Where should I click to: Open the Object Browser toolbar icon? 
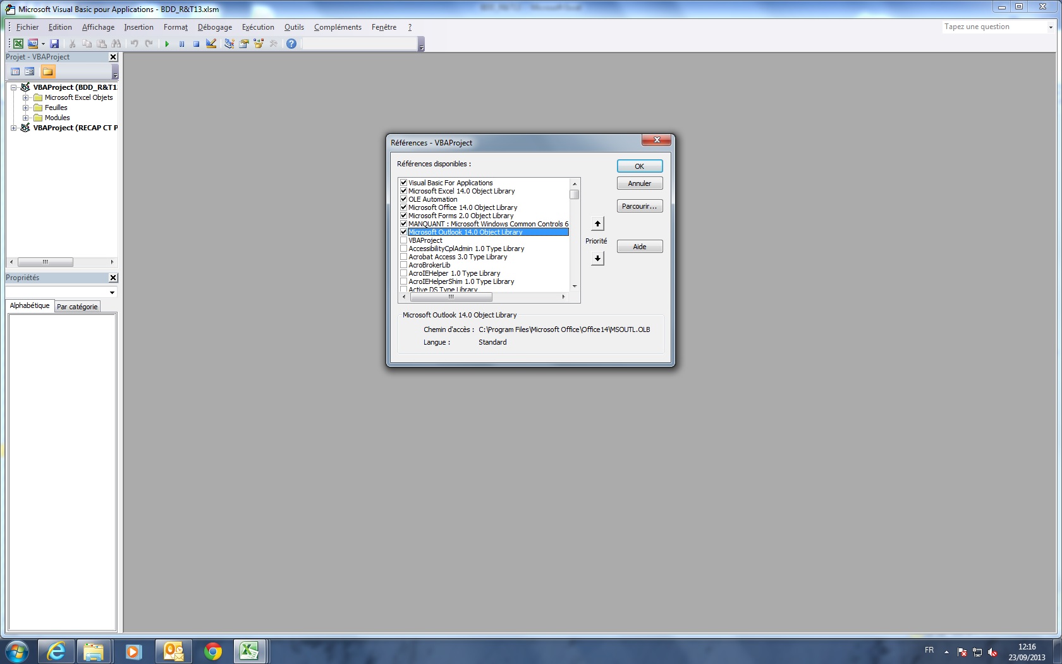259,44
